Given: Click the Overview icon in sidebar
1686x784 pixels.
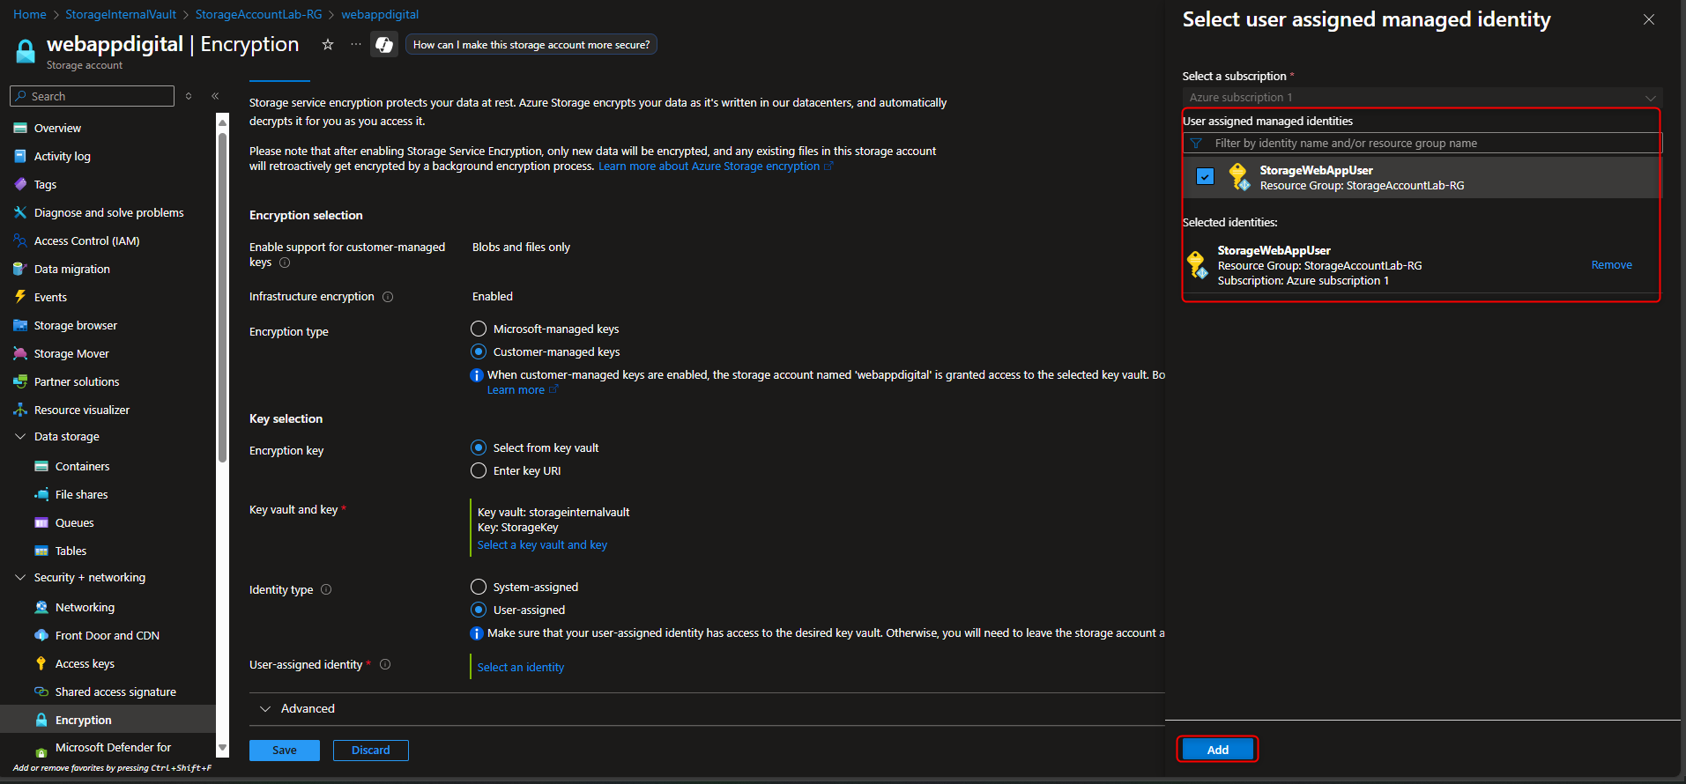Looking at the screenshot, I should (20, 128).
